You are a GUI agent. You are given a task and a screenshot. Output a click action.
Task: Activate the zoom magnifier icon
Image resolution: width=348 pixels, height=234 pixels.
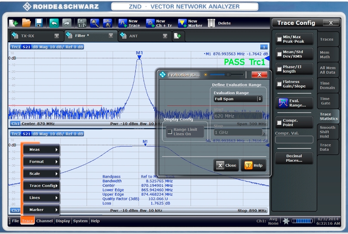(x=95, y=23)
